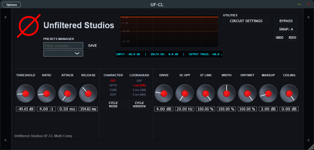Click the Cycle Window button
The image size is (314, 150).
point(139,105)
